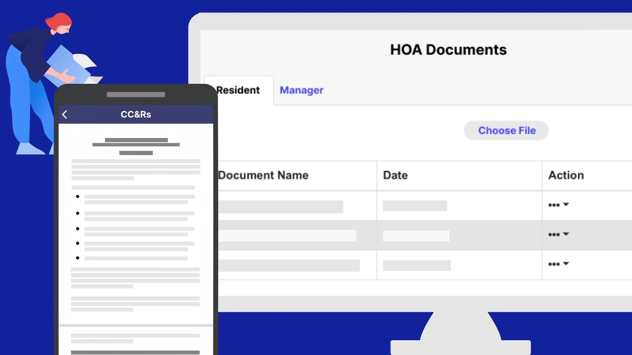This screenshot has width=632, height=355.
Task: Expand the third row's Action dropdown arrow
Action: click(x=566, y=264)
